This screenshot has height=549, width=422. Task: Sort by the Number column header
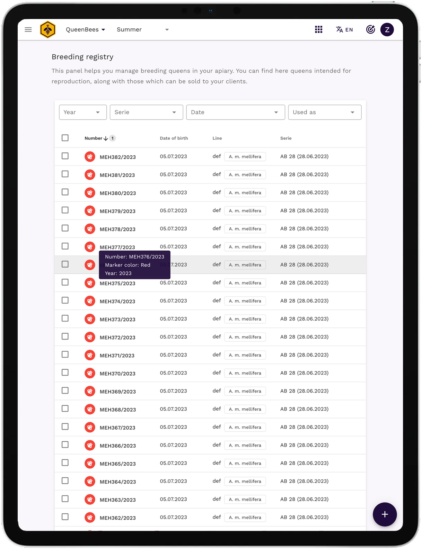[94, 138]
